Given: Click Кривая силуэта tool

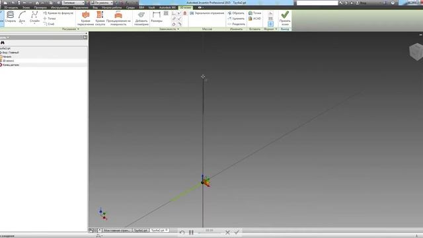Looking at the screenshot, I should [x=100, y=19].
